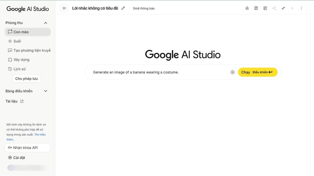
Task: Open the three-dot more options menu
Action: pyautogui.click(x=301, y=8)
